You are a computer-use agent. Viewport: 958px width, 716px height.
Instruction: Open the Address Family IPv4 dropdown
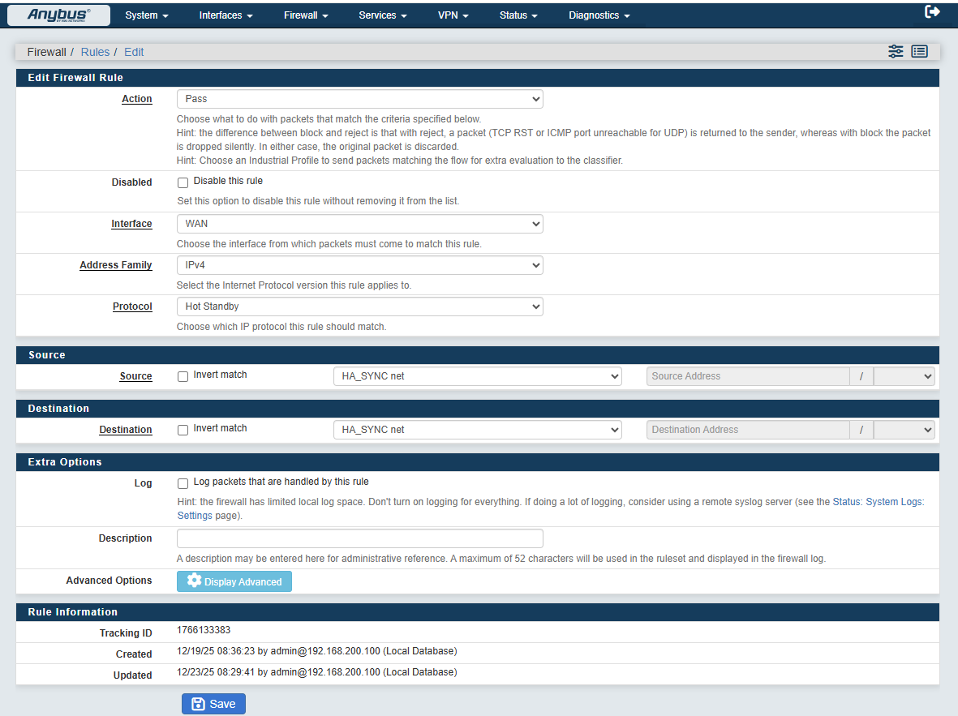359,265
